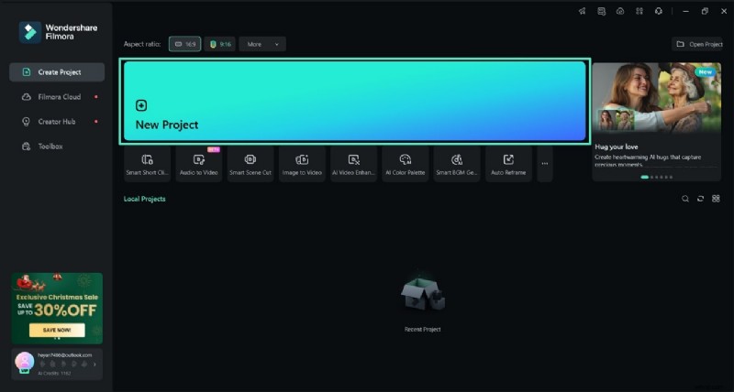Viewport: 734px width, 392px height.
Task: Select the 9:16 aspect ratio
Action: [220, 44]
